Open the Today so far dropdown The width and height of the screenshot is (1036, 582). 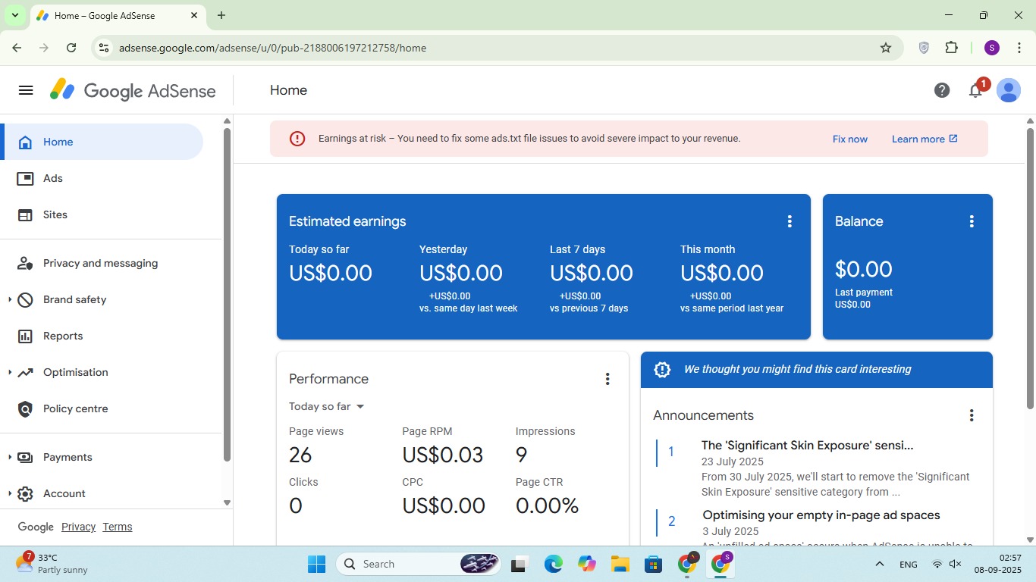[x=327, y=406]
